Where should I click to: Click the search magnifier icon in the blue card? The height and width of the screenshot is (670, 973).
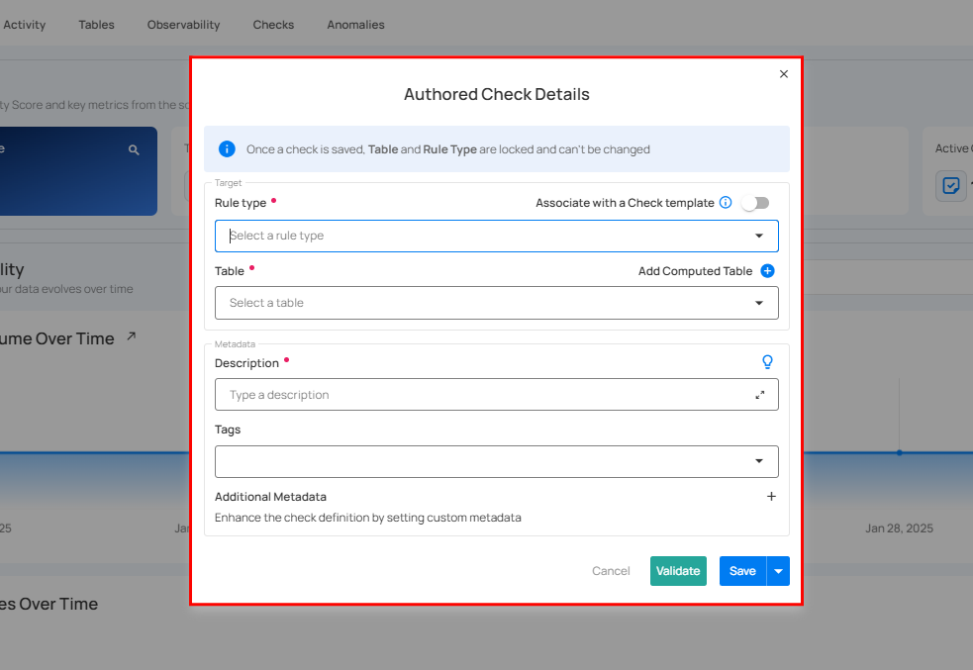(x=134, y=150)
